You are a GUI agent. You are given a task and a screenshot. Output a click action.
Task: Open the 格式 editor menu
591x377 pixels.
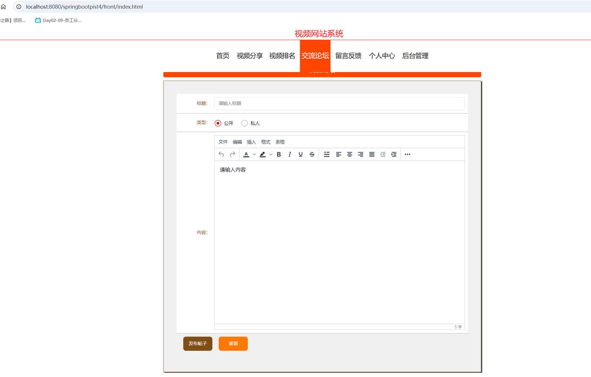coord(266,142)
